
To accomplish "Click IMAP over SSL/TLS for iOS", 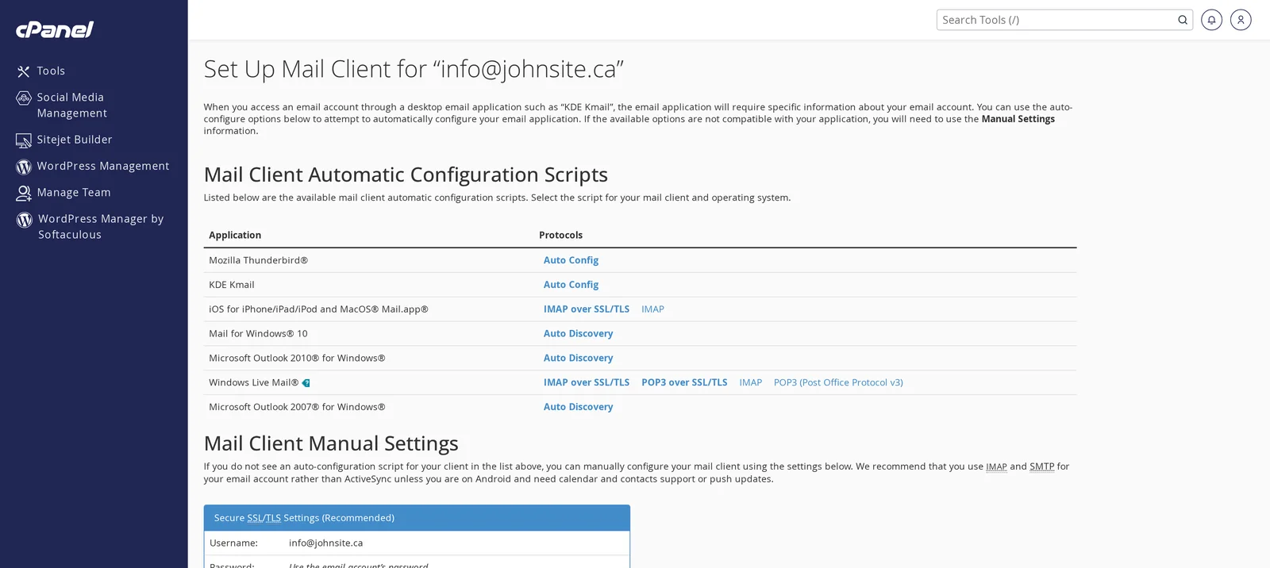I will tap(587, 309).
